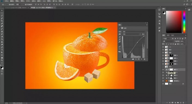Open the layer blend mode dropdown

(168, 41)
